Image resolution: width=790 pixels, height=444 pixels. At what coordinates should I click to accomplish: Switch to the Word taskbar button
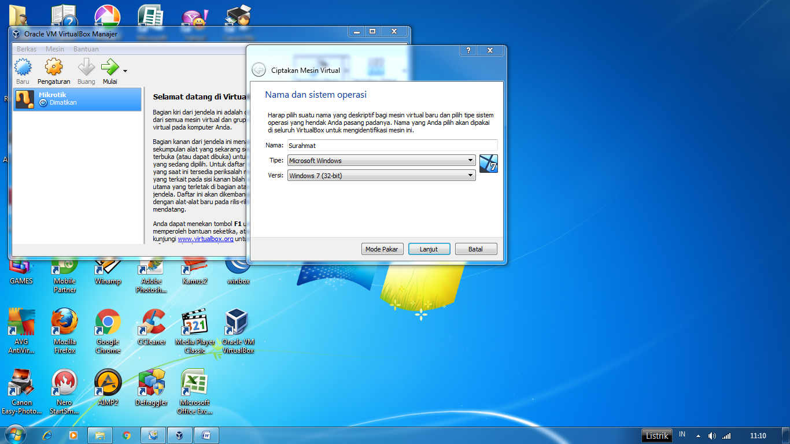coord(206,435)
